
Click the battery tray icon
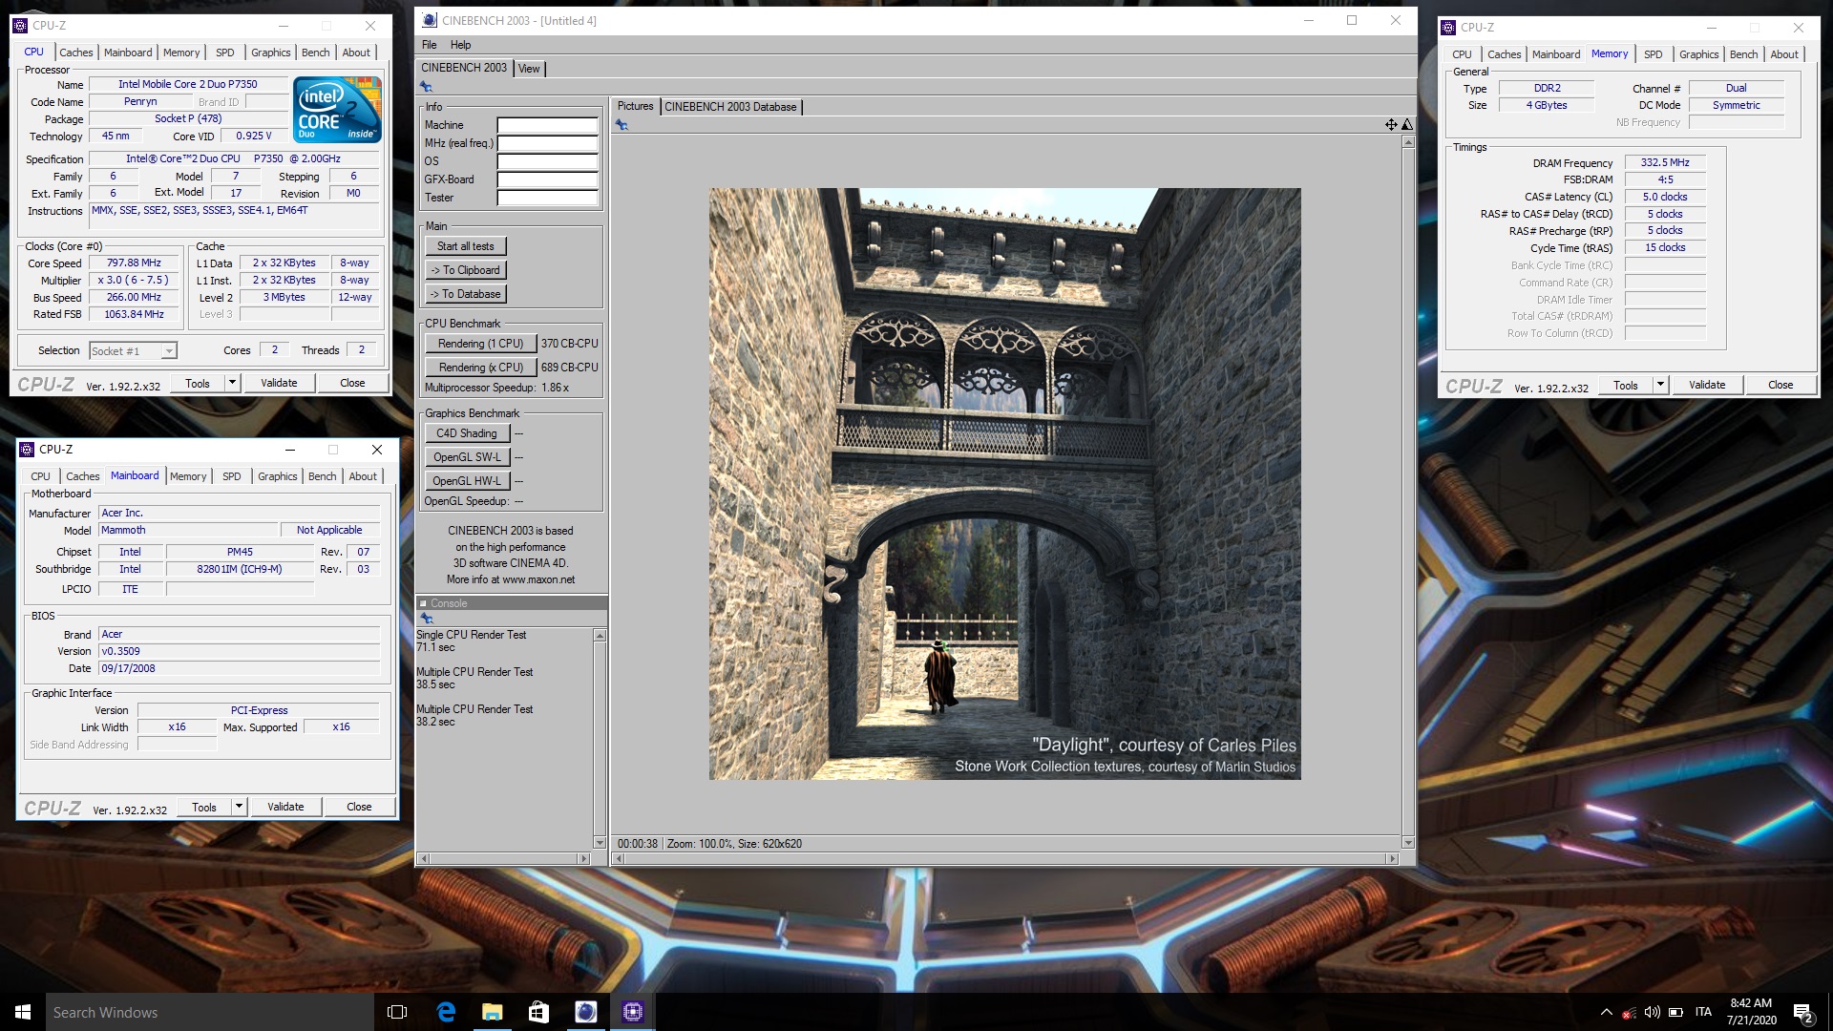tap(1674, 1012)
